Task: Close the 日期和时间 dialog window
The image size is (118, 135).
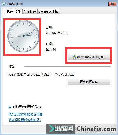Action: pos(112,4)
